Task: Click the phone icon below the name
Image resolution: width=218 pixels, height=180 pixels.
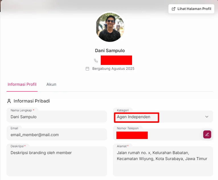Action: pyautogui.click(x=96, y=61)
